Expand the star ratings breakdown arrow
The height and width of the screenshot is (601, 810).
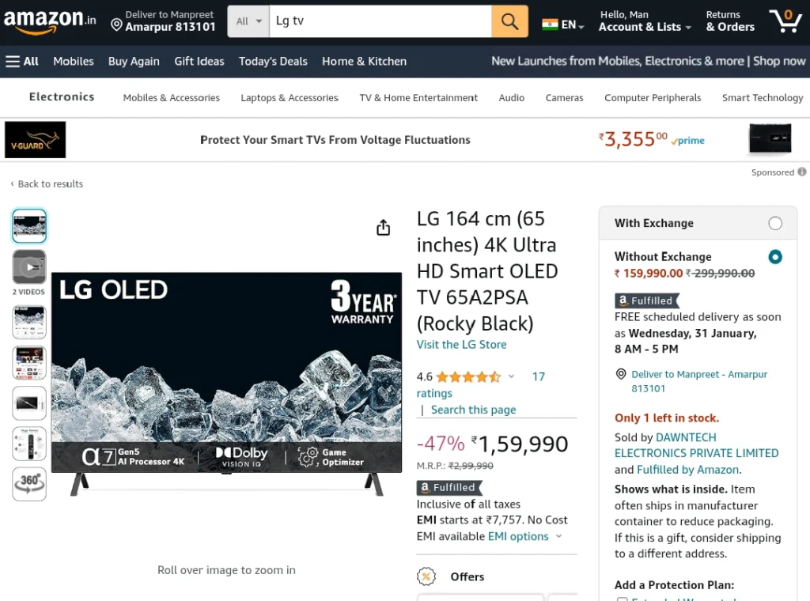pyautogui.click(x=511, y=376)
